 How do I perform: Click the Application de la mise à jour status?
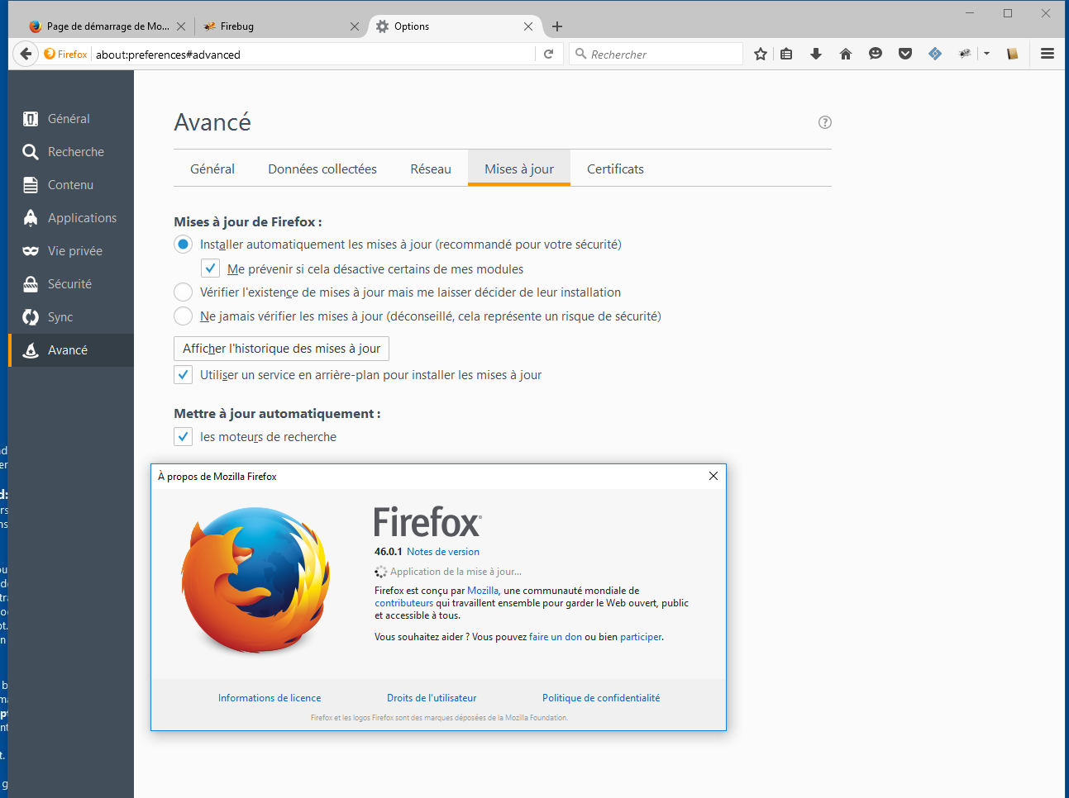point(456,572)
